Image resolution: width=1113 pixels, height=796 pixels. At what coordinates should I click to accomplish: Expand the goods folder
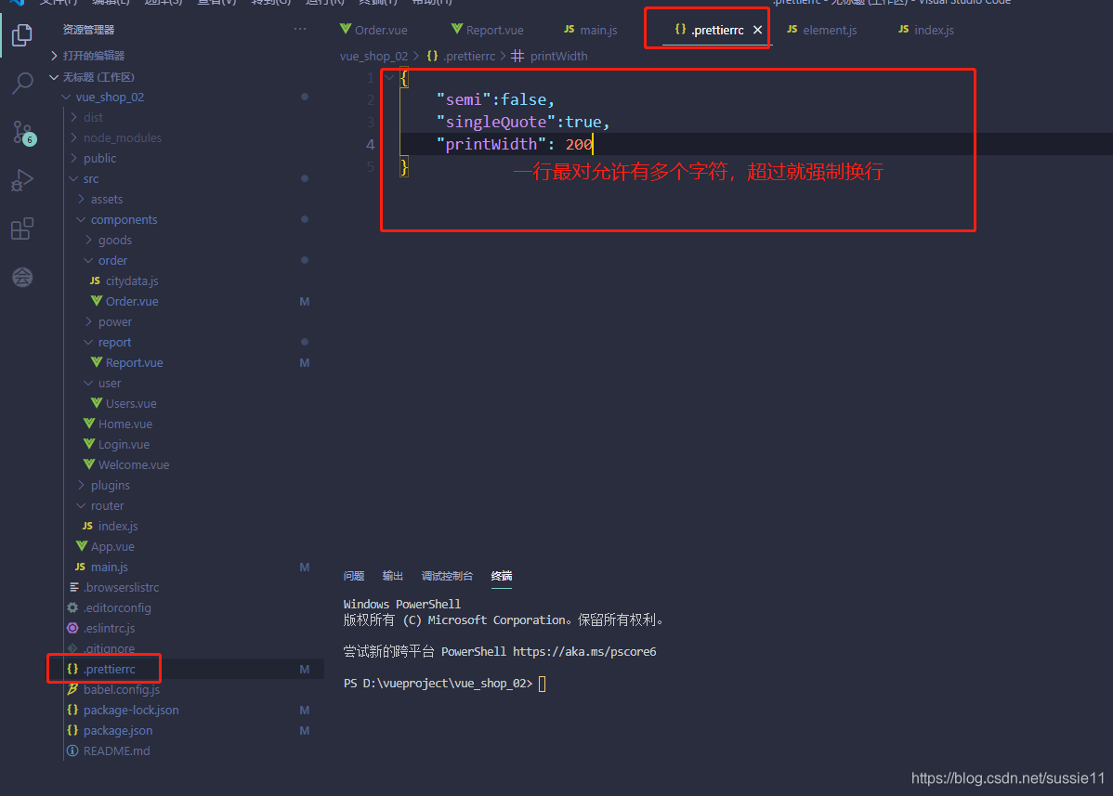click(89, 240)
